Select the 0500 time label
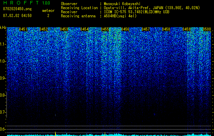The width and height of the screenshot is (214, 136). 207,29
